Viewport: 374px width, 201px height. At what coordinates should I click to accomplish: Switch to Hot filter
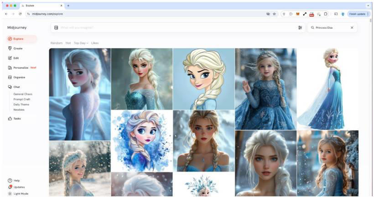(x=68, y=43)
